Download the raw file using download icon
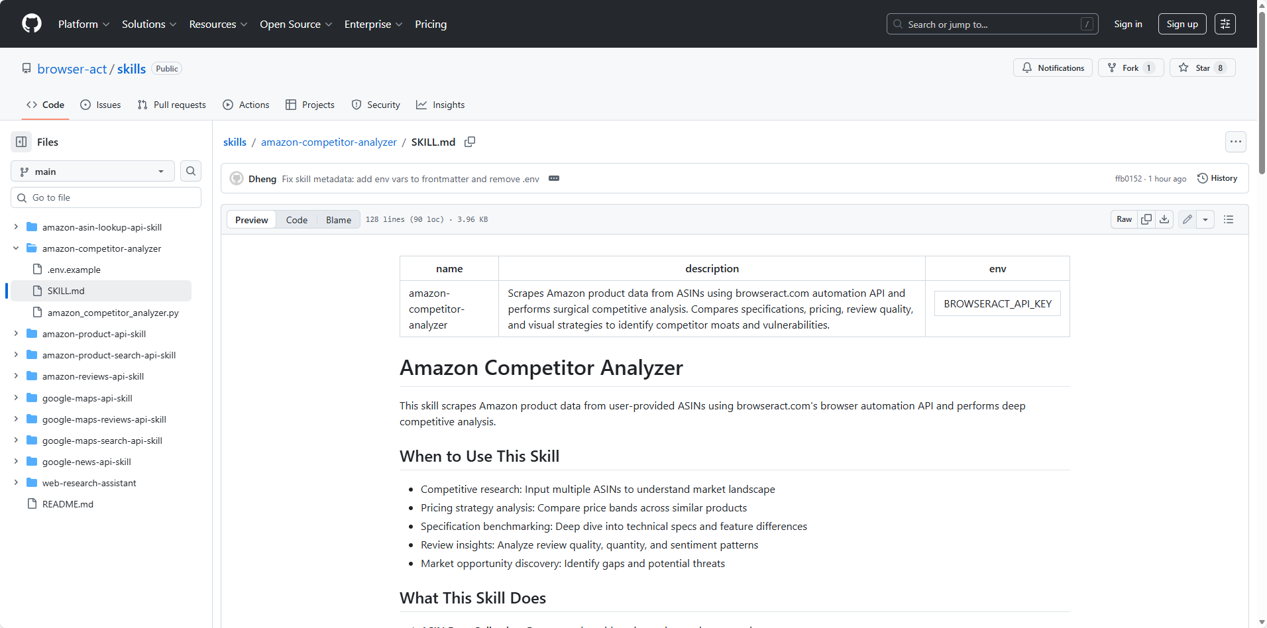The height and width of the screenshot is (628, 1267). pyautogui.click(x=1164, y=219)
